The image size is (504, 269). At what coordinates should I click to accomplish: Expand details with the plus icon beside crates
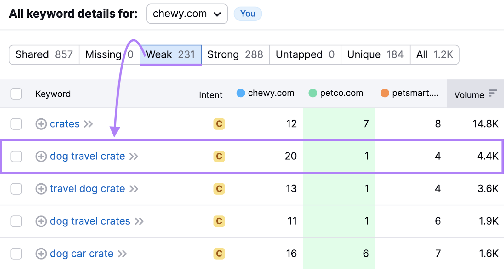point(41,124)
